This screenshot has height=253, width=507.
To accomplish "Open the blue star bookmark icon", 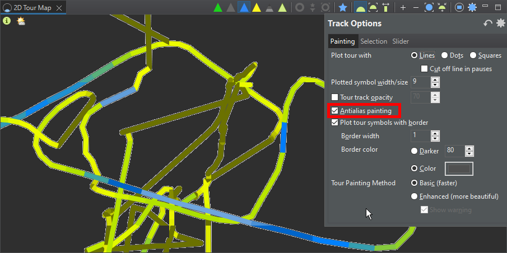I will (x=343, y=7).
